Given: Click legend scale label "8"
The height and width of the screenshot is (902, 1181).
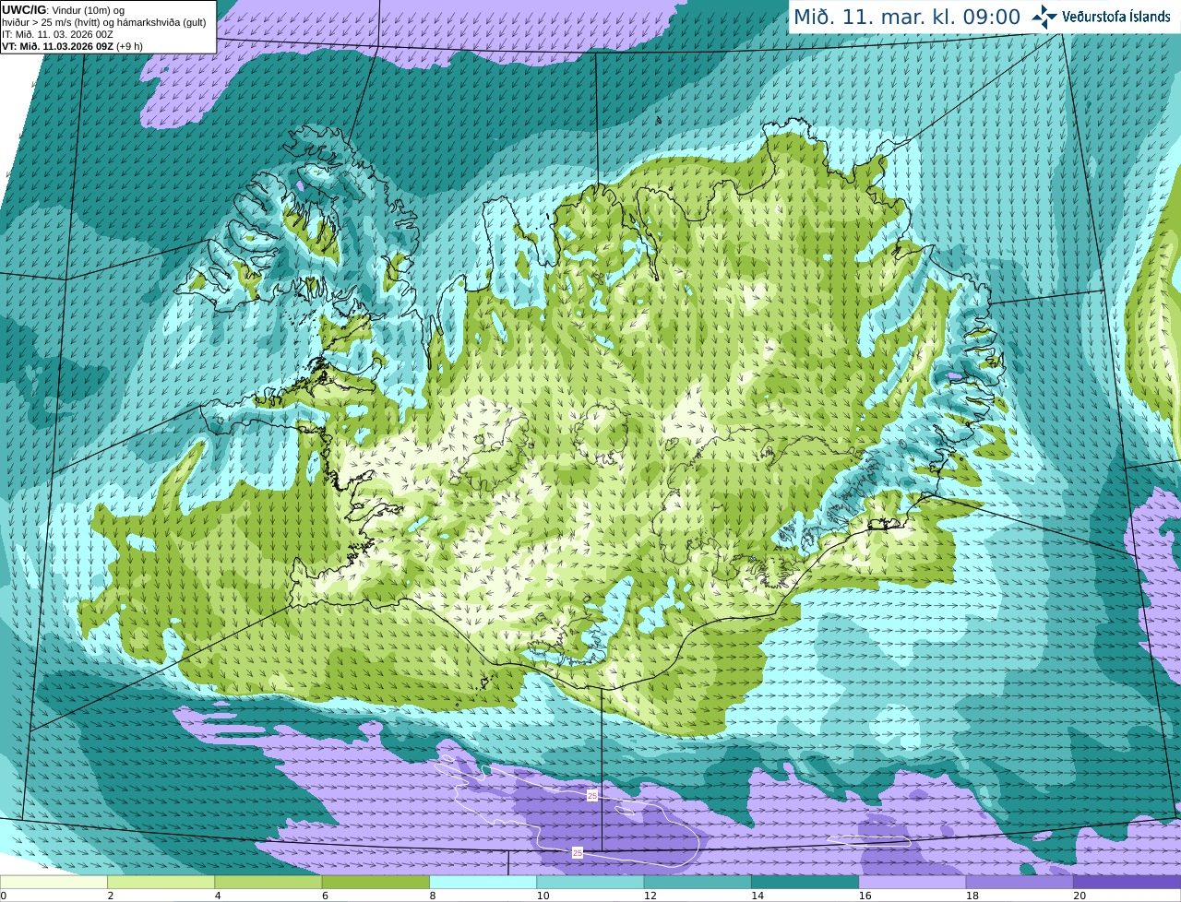Looking at the screenshot, I should [x=433, y=896].
